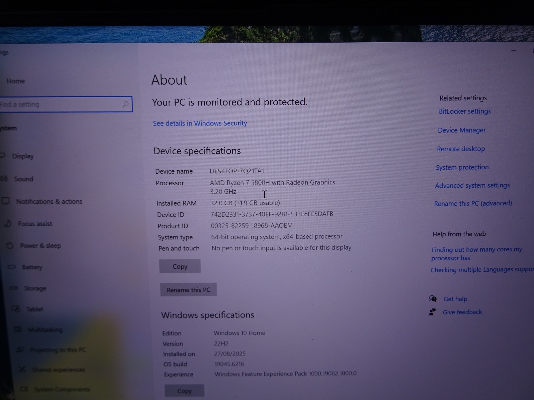534x400 pixels.
Task: Minimize the Settings window
Action: (x=514, y=50)
